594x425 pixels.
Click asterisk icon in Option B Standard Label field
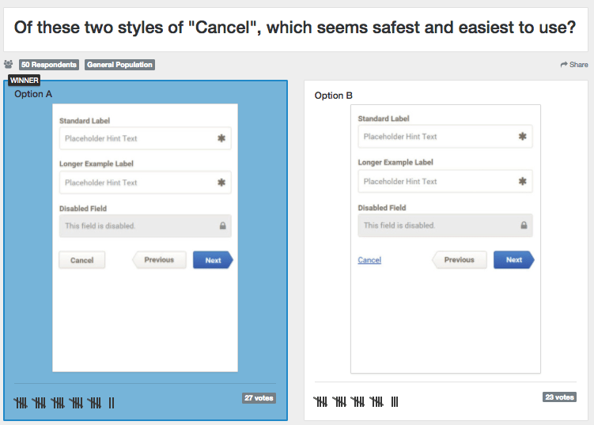(522, 136)
